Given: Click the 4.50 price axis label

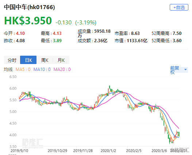Looking at the screenshot, I should (x=13, y=123).
